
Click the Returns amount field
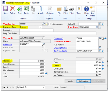tap(32, 61)
